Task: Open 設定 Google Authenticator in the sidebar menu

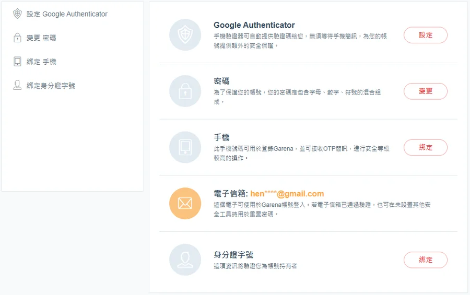Action: click(67, 14)
